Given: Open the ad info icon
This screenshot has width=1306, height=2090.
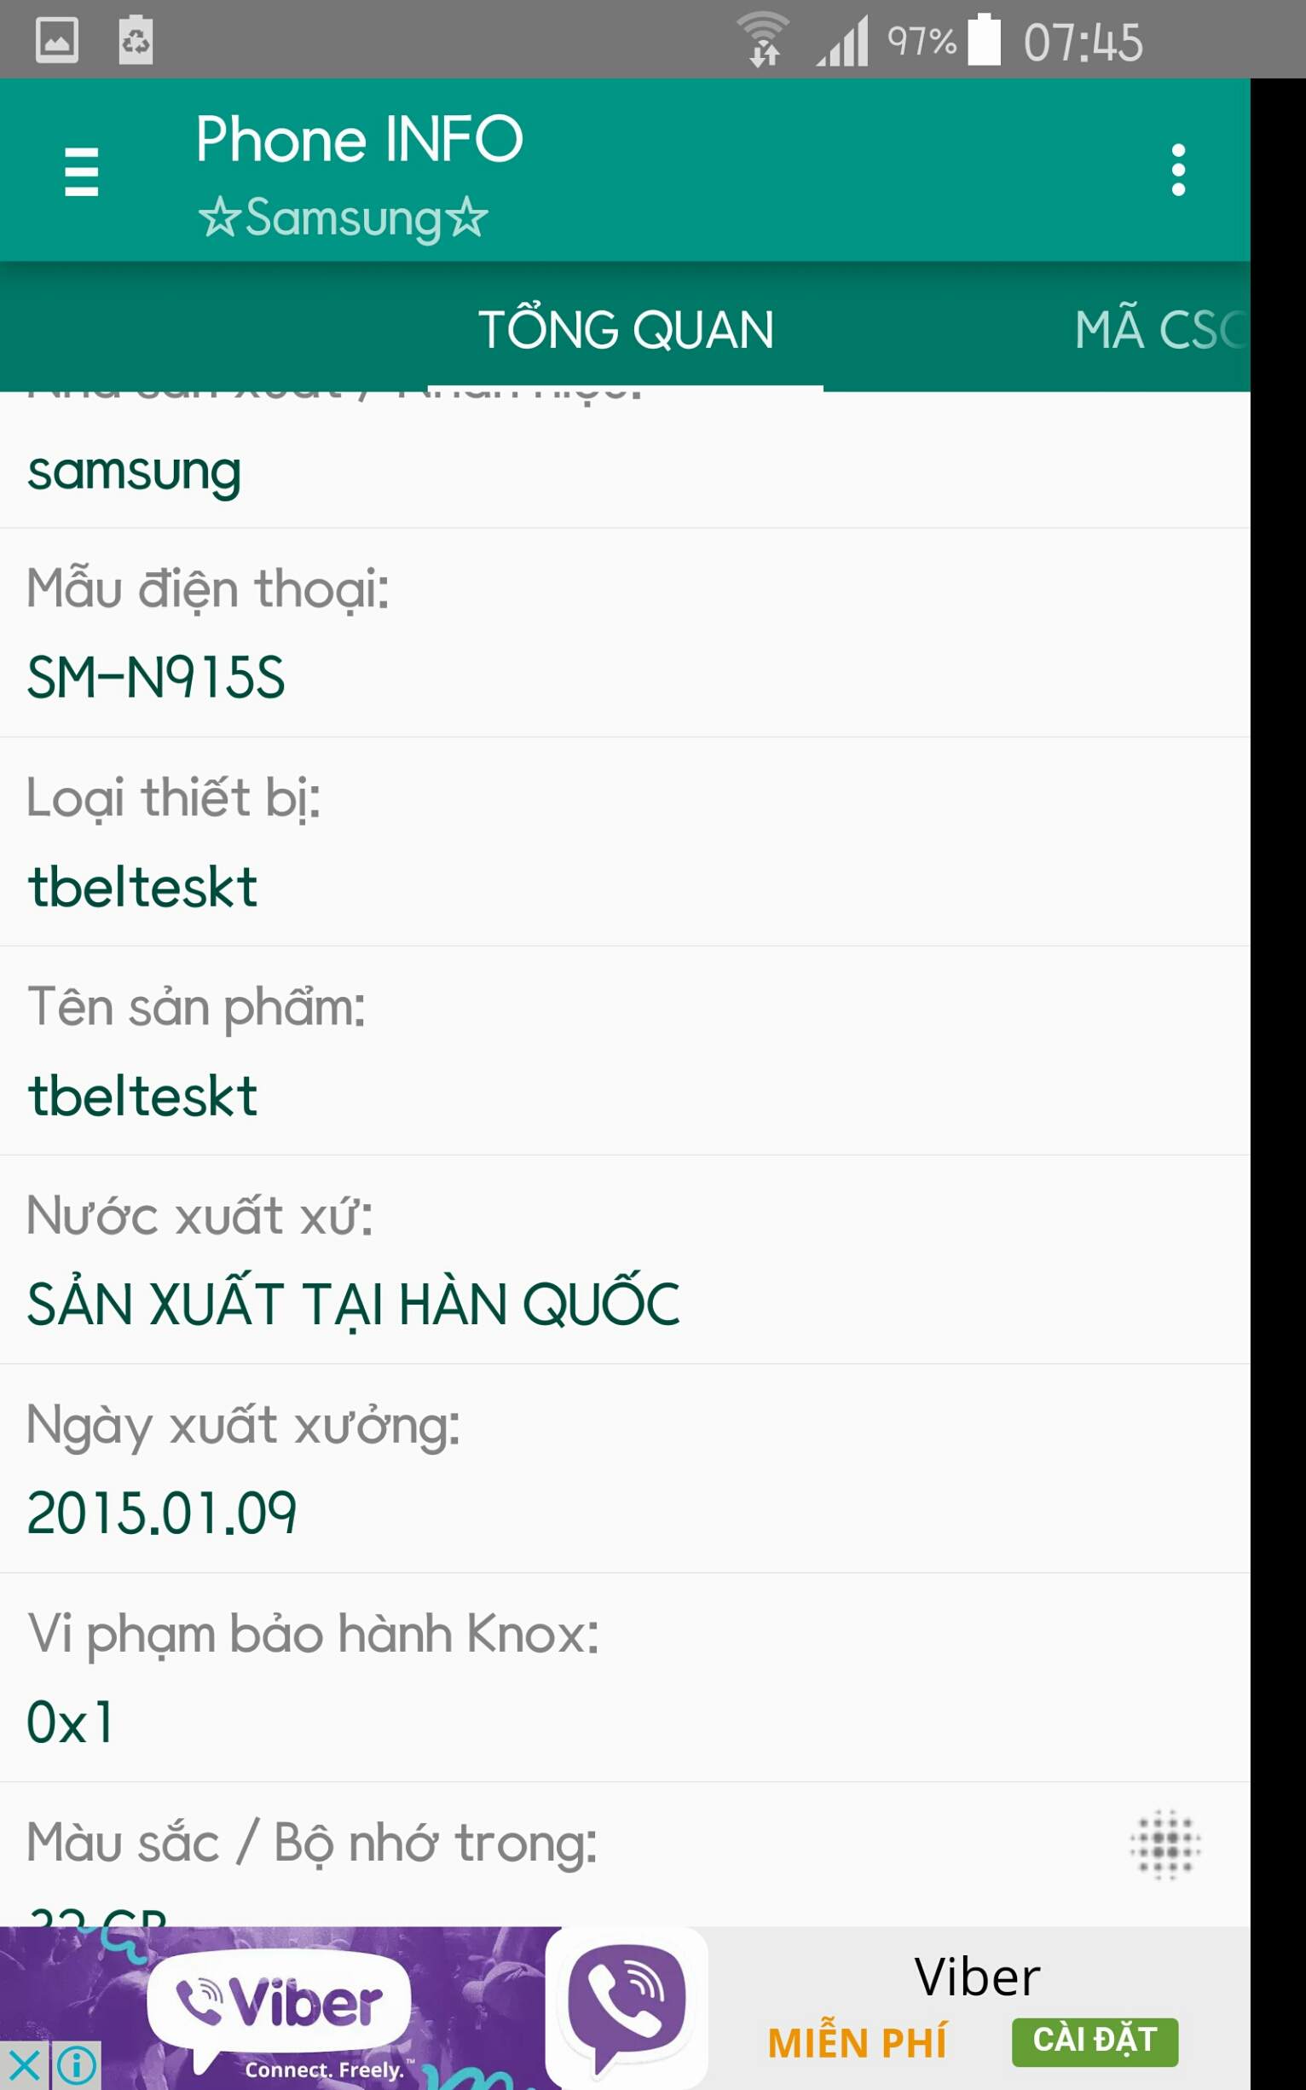Looking at the screenshot, I should (x=76, y=2066).
